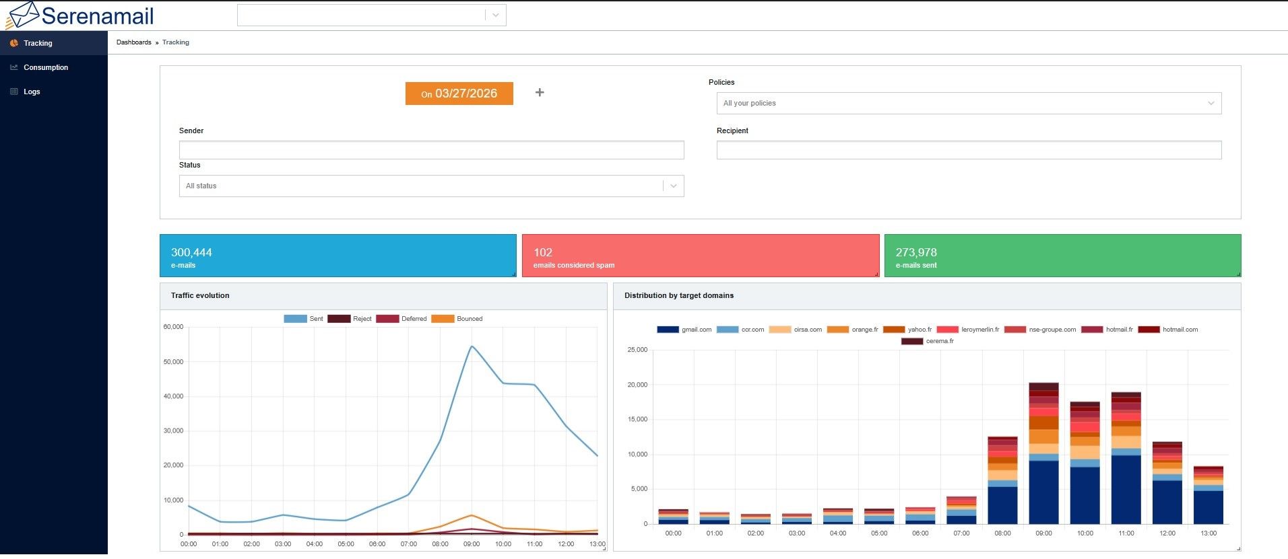Open Logs in the sidebar

pyautogui.click(x=32, y=91)
